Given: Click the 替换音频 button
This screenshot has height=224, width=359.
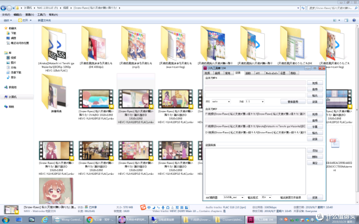Looking at the screenshot, I should pos(293,102).
